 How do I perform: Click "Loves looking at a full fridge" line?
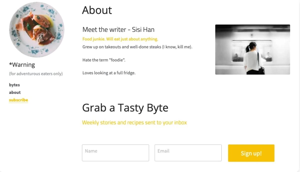click(x=109, y=73)
